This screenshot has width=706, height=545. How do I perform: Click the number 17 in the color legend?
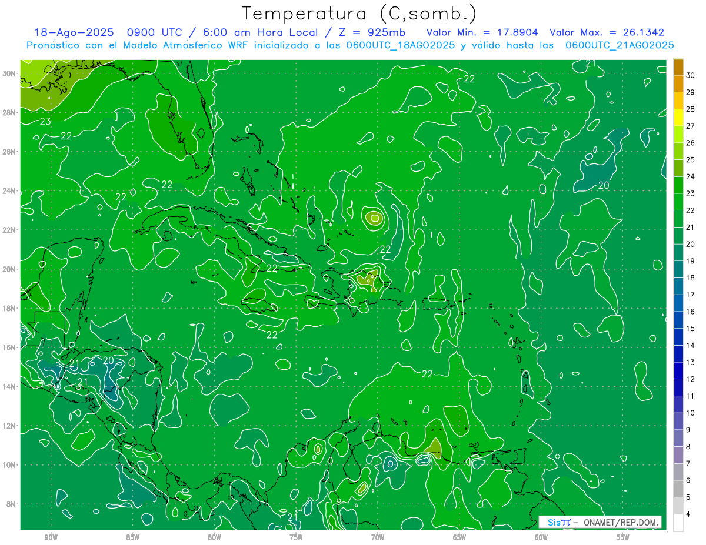pyautogui.click(x=691, y=295)
